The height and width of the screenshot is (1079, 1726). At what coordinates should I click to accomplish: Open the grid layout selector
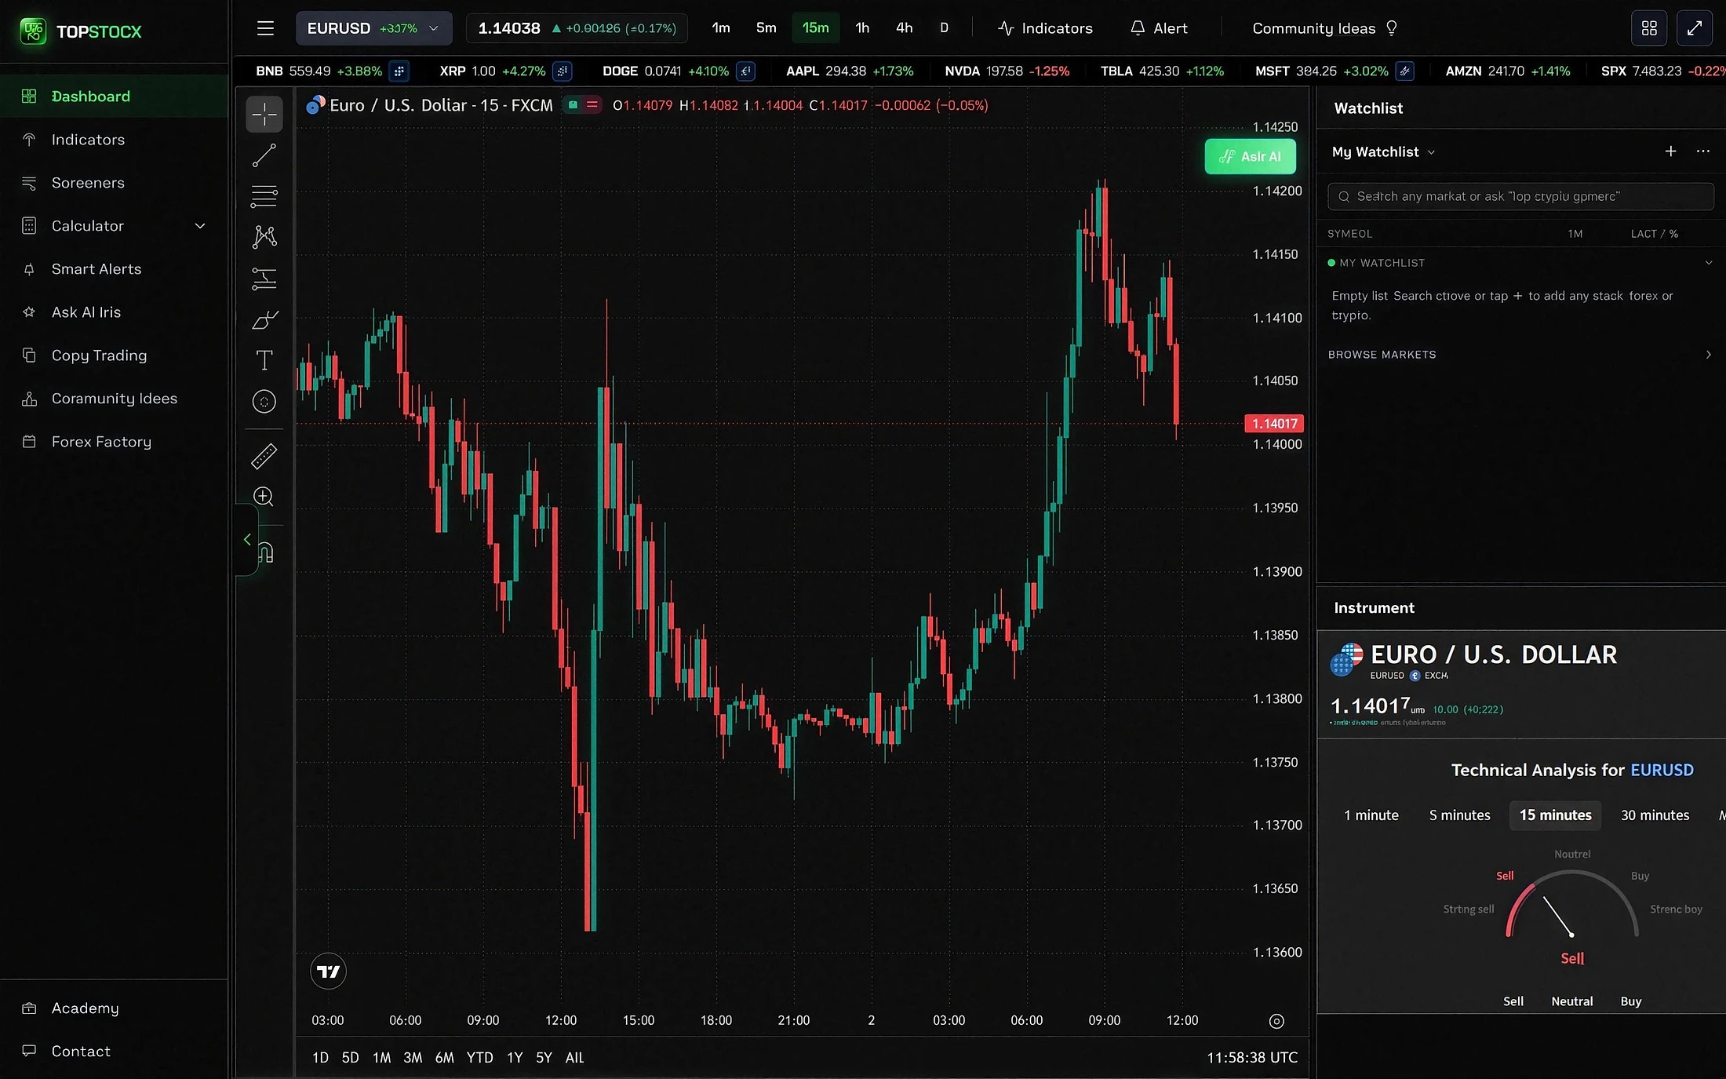pos(1649,28)
